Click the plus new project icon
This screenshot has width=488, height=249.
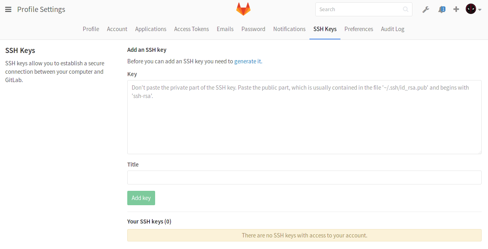tap(456, 9)
